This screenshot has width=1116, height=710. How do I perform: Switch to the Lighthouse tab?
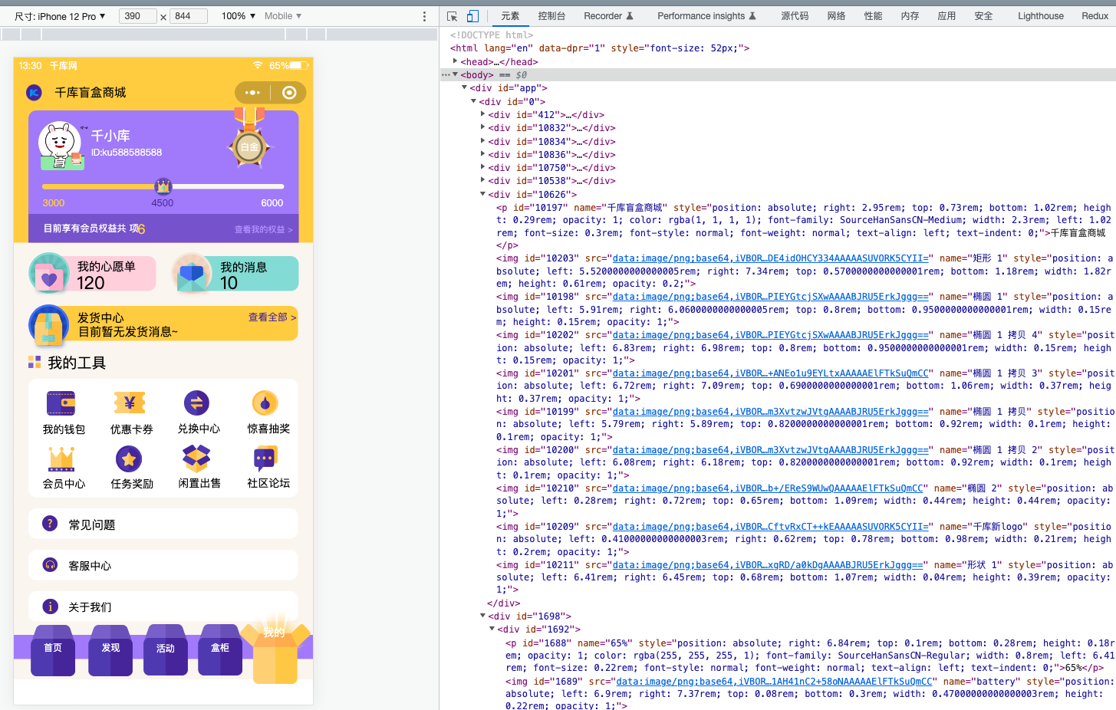[1040, 16]
